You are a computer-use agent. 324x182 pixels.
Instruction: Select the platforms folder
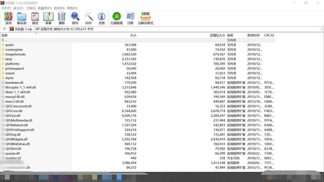coord(12,64)
